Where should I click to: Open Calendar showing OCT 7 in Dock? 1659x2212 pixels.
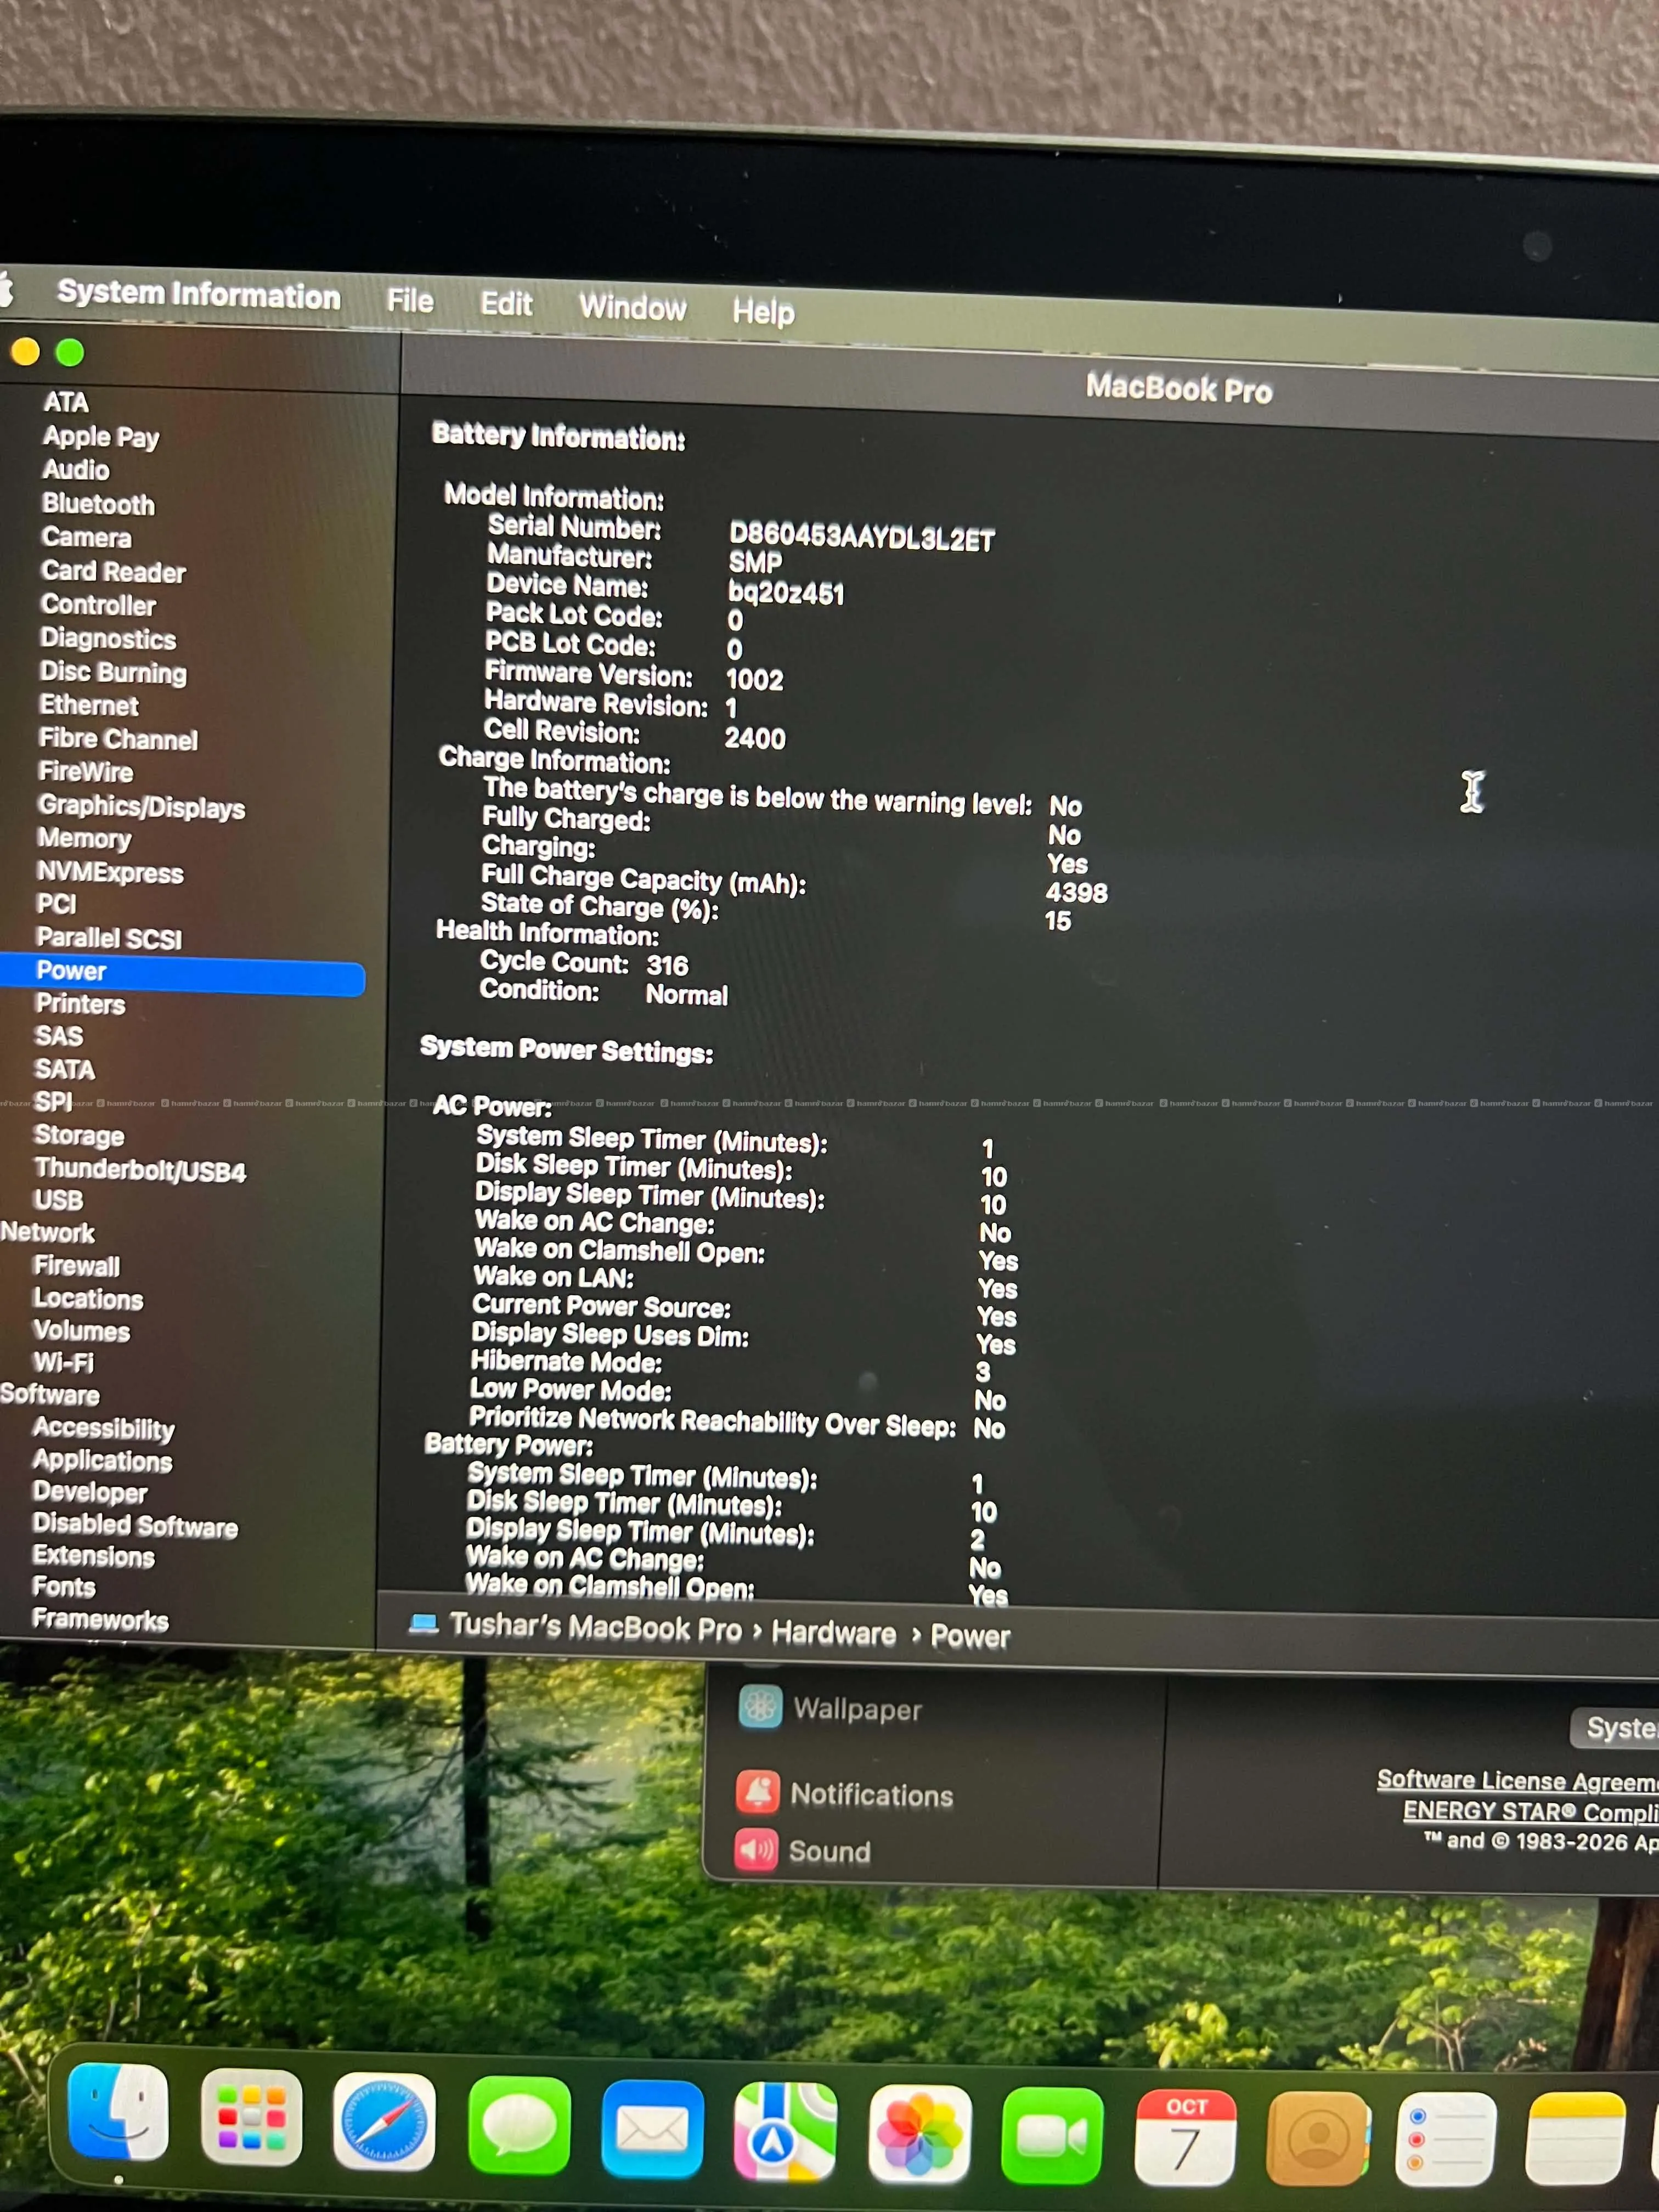pyautogui.click(x=1185, y=2137)
